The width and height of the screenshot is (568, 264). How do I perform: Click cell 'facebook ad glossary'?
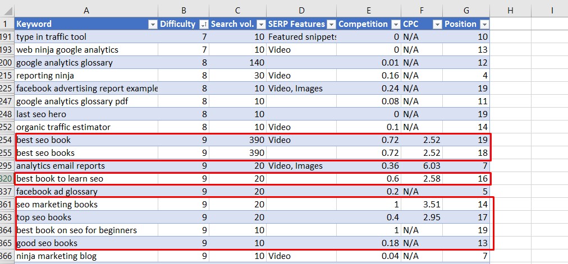(x=86, y=192)
